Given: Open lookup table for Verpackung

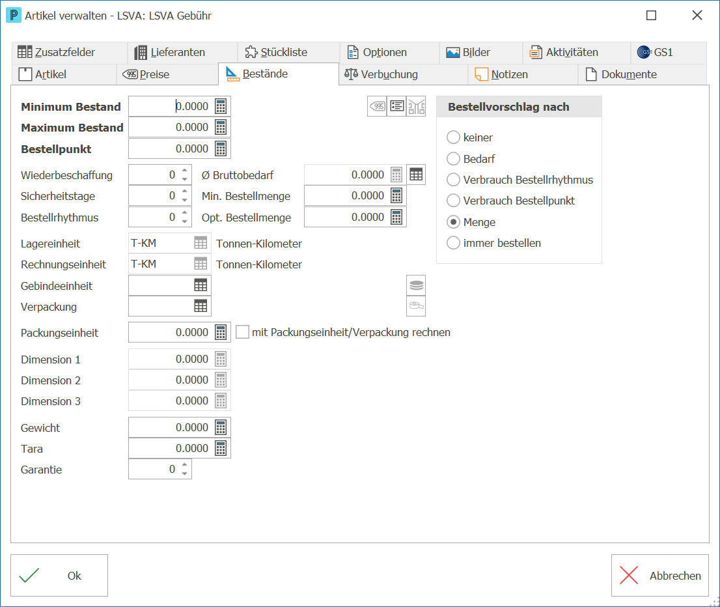Looking at the screenshot, I should click(x=201, y=306).
